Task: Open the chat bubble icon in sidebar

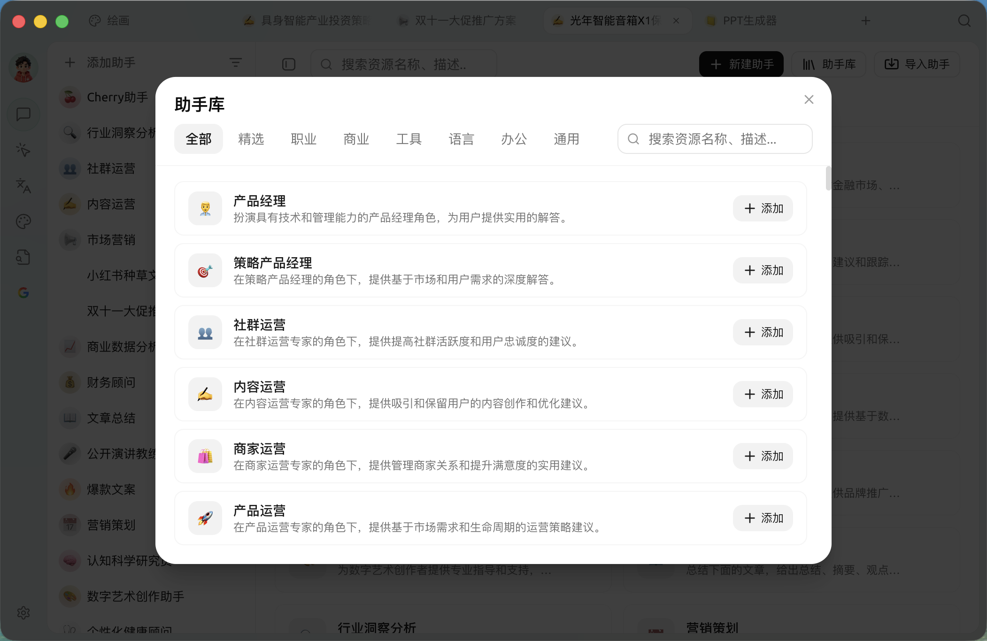Action: point(23,114)
